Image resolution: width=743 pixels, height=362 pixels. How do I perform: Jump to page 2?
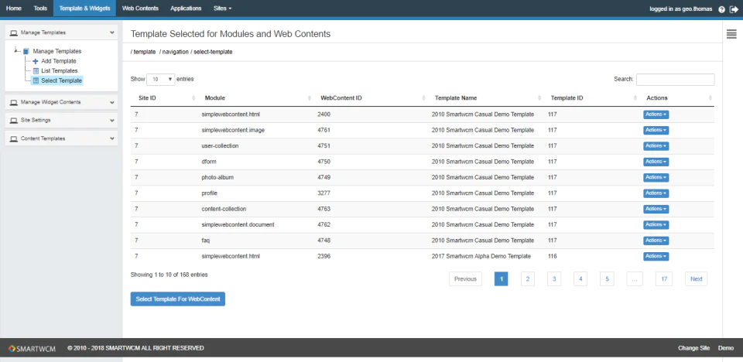coord(527,279)
